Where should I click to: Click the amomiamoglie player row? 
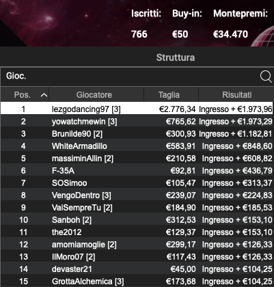click(x=137, y=245)
